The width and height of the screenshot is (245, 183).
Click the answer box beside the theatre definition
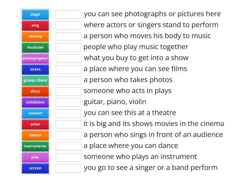tap(68, 113)
